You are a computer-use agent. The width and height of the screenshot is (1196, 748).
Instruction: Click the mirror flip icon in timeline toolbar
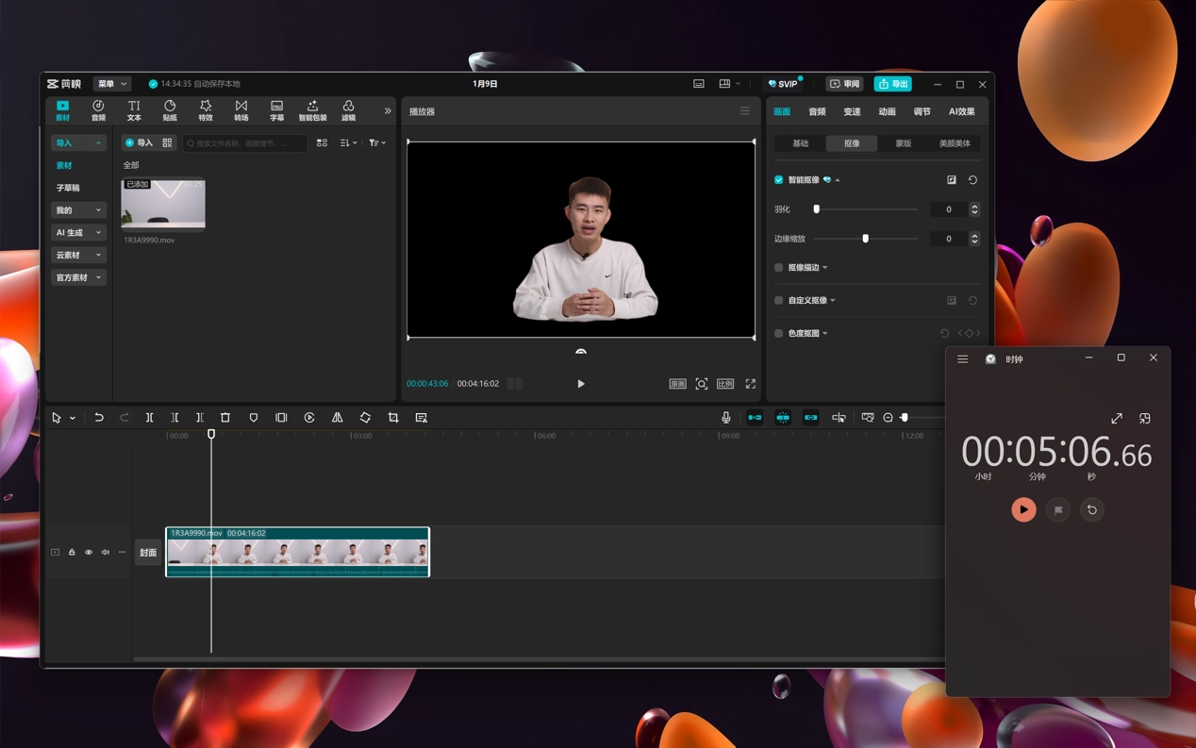337,418
